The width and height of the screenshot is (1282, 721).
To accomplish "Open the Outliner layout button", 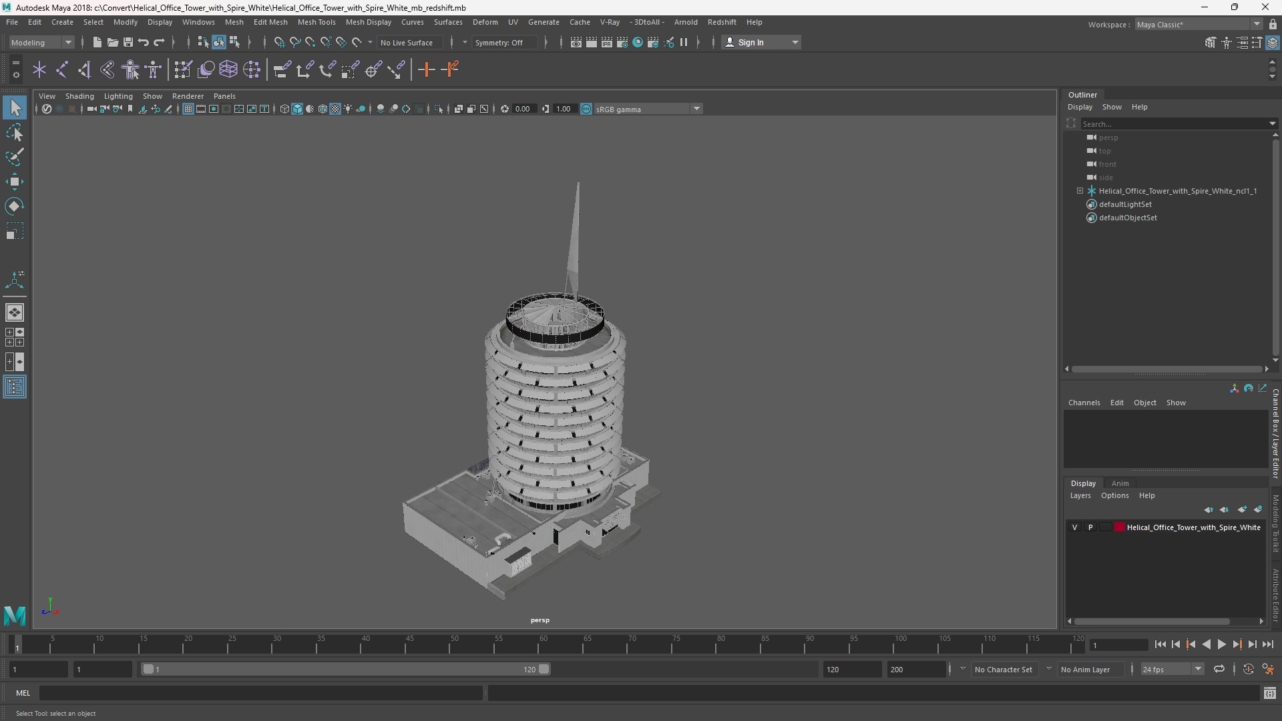I will [x=15, y=387].
